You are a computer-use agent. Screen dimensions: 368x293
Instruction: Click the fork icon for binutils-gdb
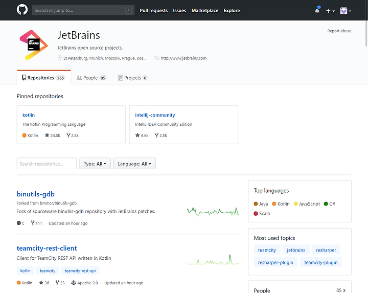(33, 223)
